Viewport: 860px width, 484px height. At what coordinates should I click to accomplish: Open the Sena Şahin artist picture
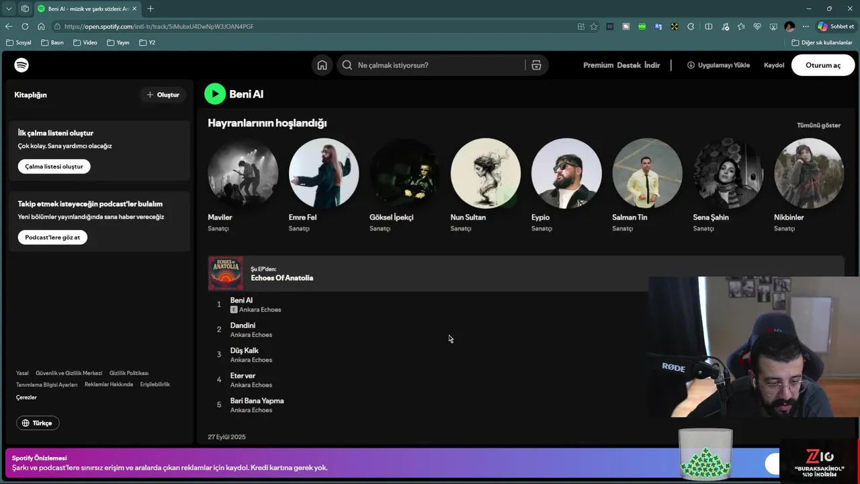click(728, 173)
